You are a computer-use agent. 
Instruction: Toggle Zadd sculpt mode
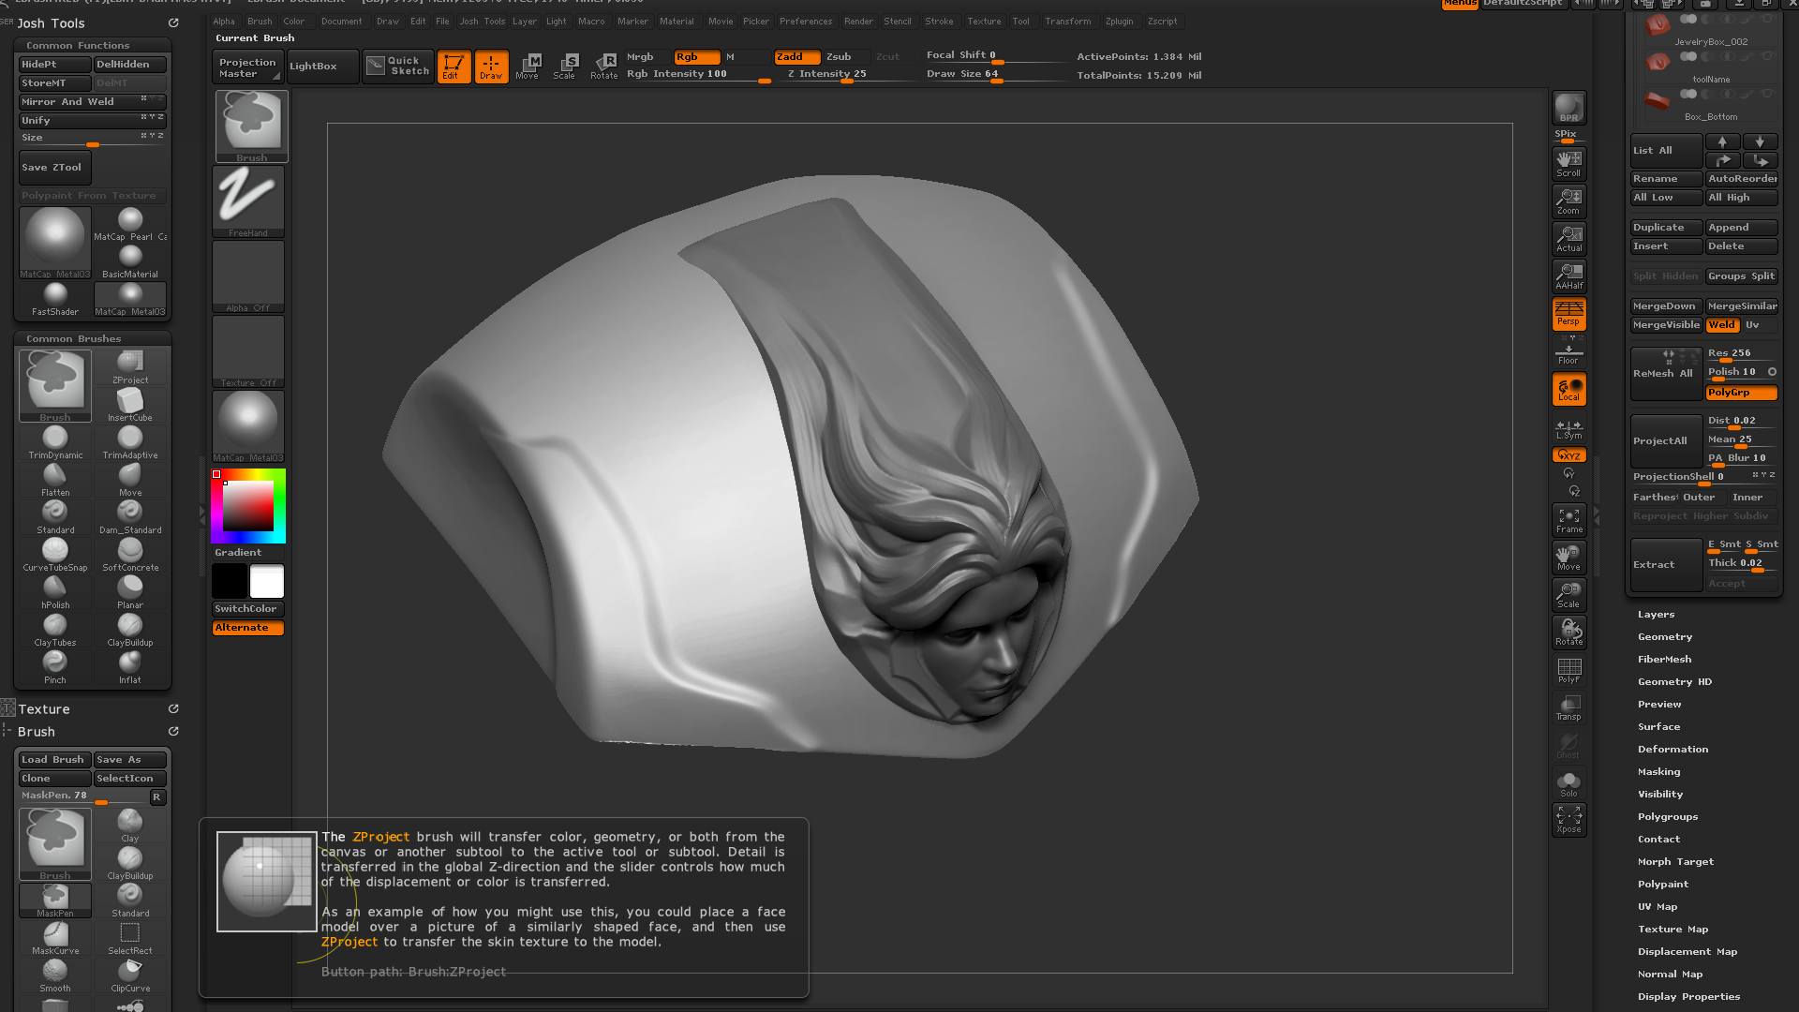797,57
